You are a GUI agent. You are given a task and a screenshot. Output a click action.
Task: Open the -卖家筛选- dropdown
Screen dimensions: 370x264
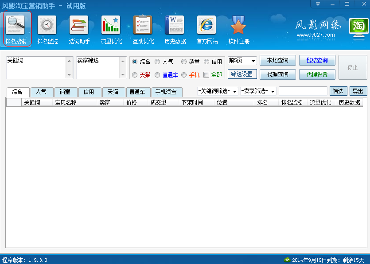(x=273, y=91)
